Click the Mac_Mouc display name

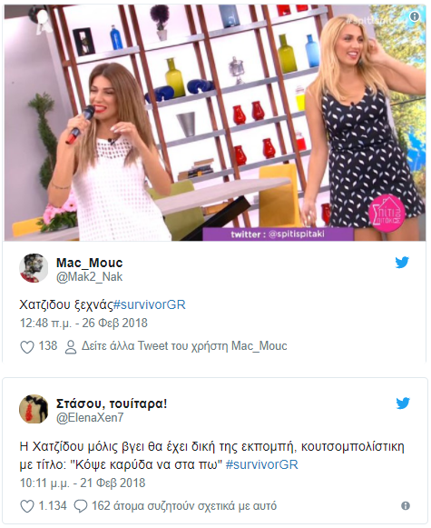[x=90, y=263]
